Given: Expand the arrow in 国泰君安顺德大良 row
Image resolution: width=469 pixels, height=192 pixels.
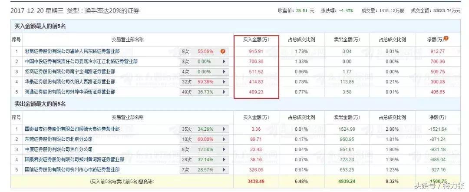Looking at the screenshot, I should [224, 129].
